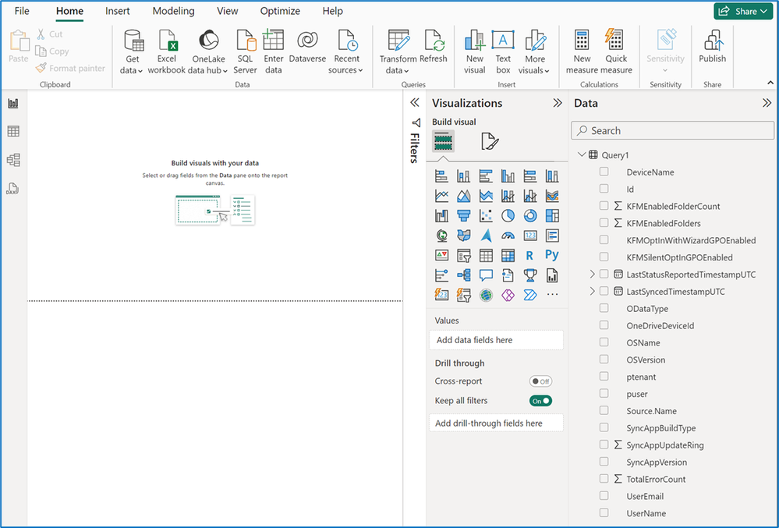Create a New measure from ribbon
The width and height of the screenshot is (779, 528).
click(582, 51)
